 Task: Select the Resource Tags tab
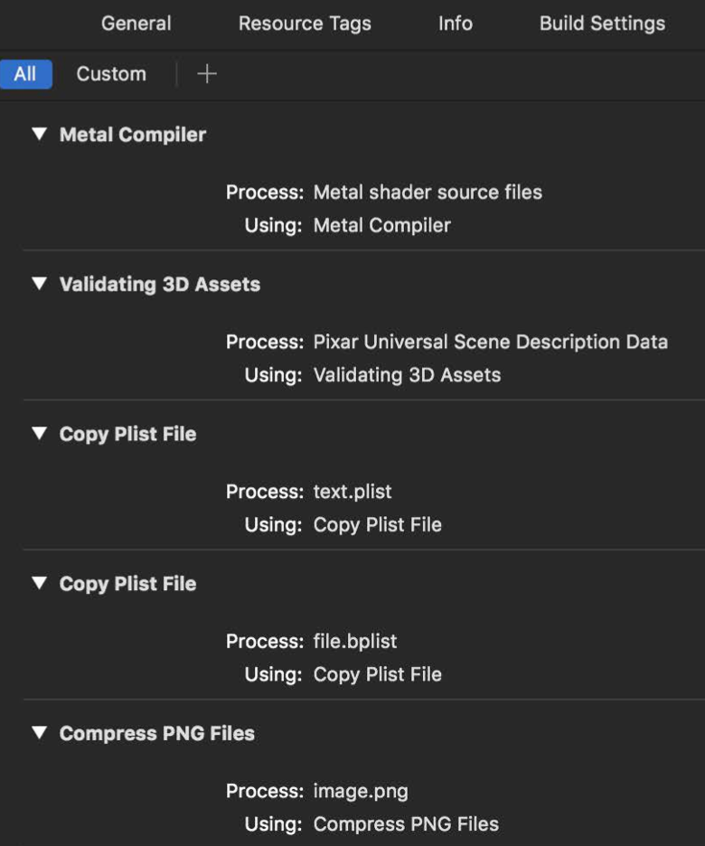(305, 23)
